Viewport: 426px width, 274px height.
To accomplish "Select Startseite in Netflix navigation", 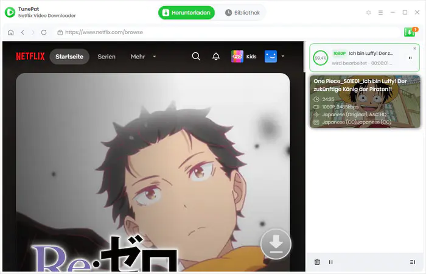I will coord(69,57).
